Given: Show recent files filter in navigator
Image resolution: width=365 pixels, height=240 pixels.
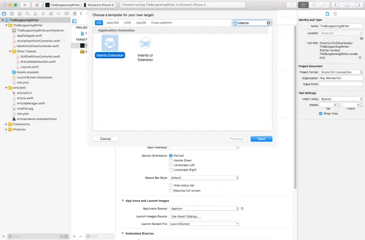Looking at the screenshot, I should (62, 236).
